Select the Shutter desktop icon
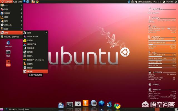178x111 pixels. pos(8,44)
